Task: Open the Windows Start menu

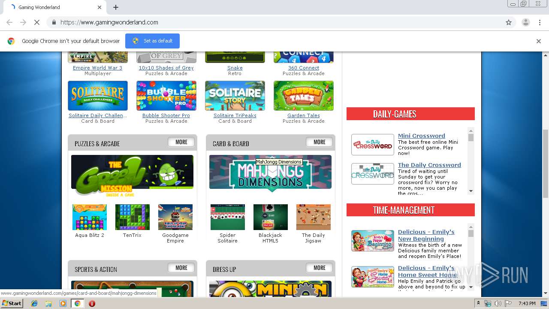Action: click(x=12, y=303)
